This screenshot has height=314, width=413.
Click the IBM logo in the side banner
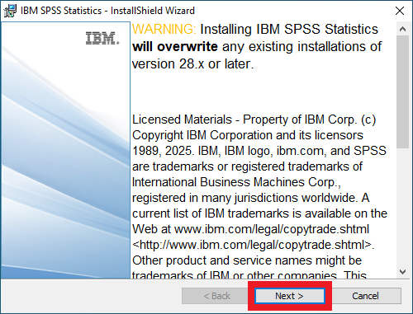tap(102, 38)
